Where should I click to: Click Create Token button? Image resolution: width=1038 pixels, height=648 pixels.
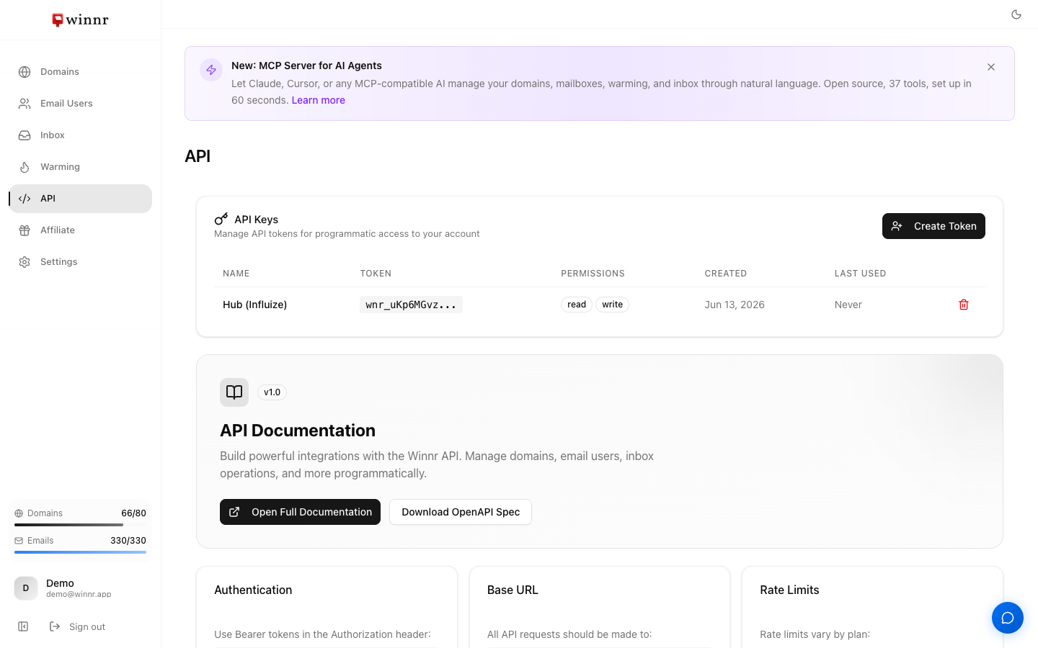933,226
